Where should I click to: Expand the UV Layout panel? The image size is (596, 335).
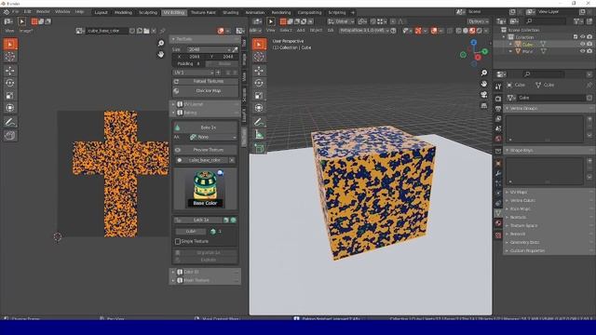coord(205,104)
